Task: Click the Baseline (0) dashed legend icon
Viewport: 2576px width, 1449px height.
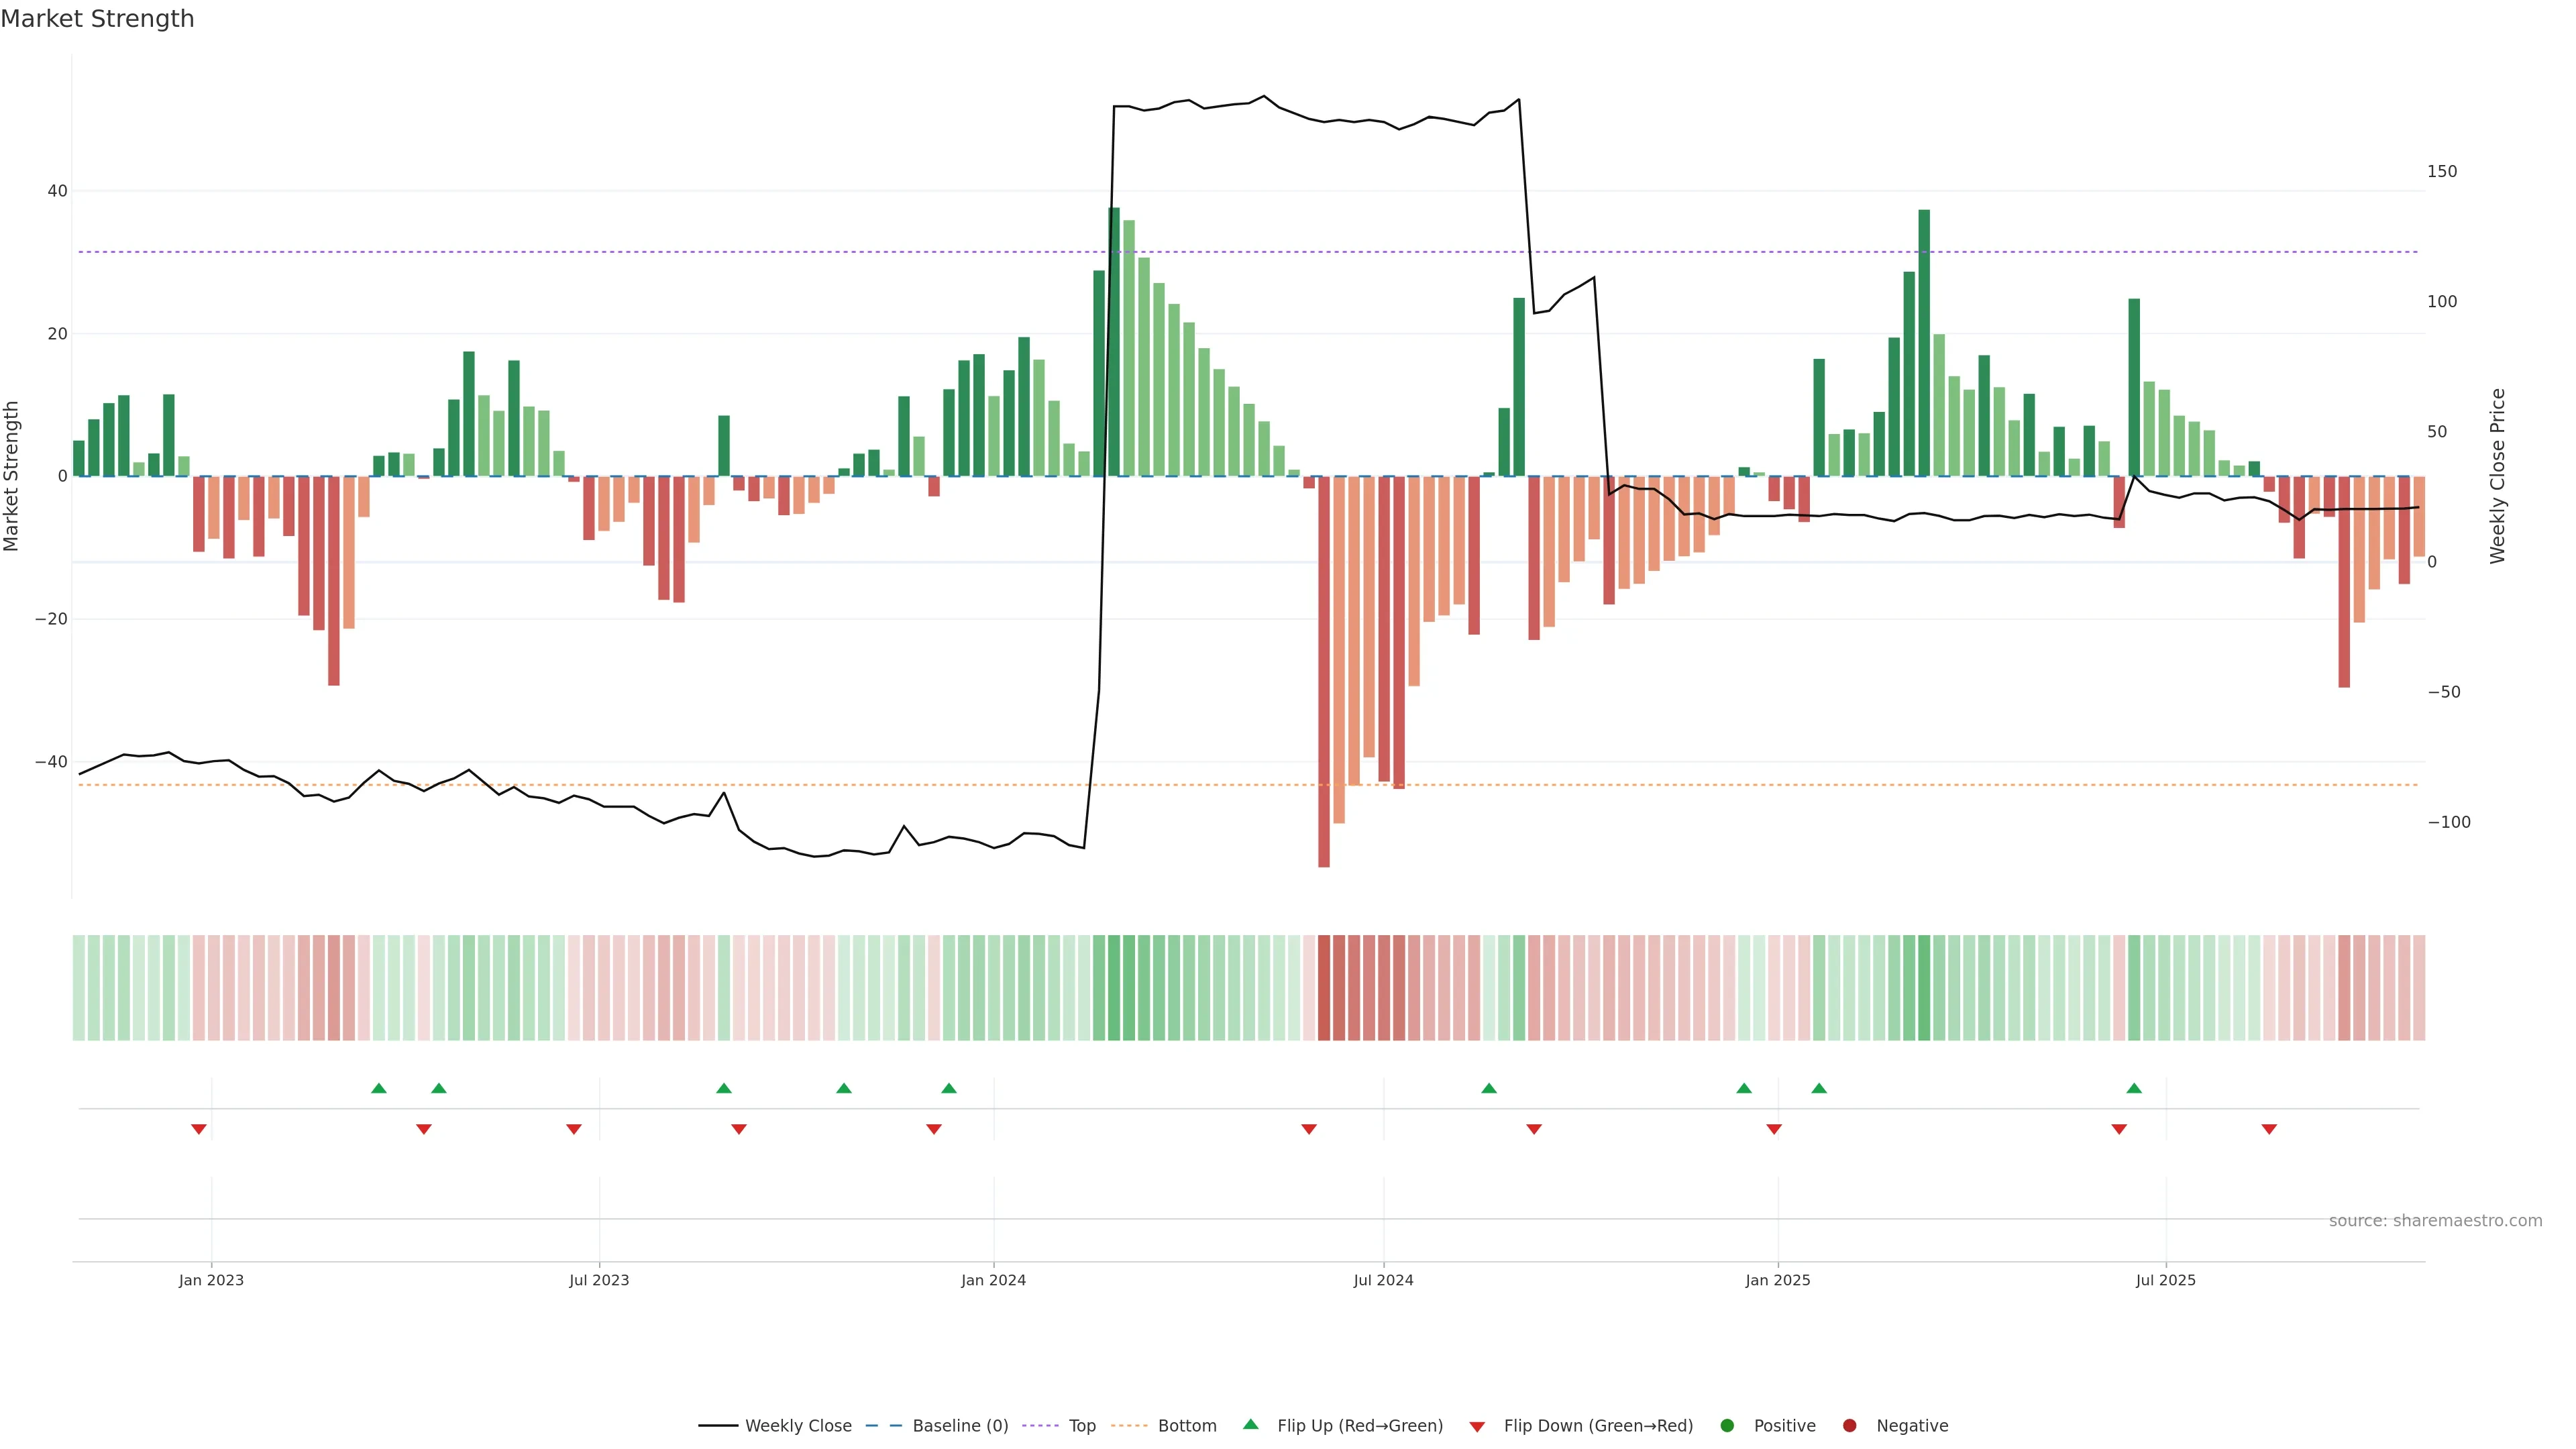Action: click(883, 1426)
